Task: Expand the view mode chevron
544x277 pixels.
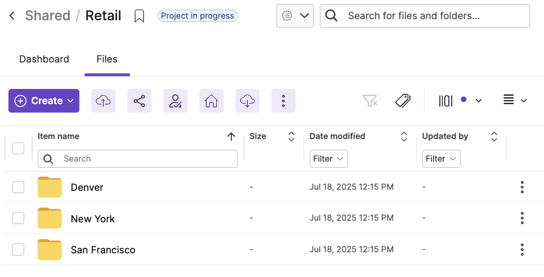Action: [524, 101]
